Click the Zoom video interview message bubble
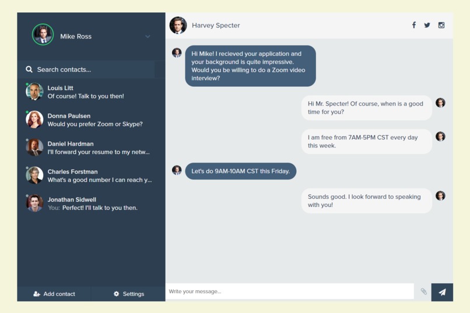 250,66
